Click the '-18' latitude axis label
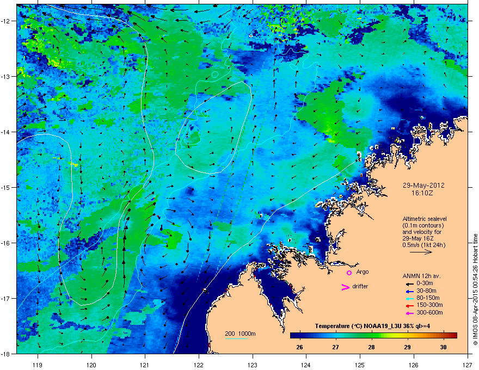The image size is (479, 370). click(x=6, y=354)
